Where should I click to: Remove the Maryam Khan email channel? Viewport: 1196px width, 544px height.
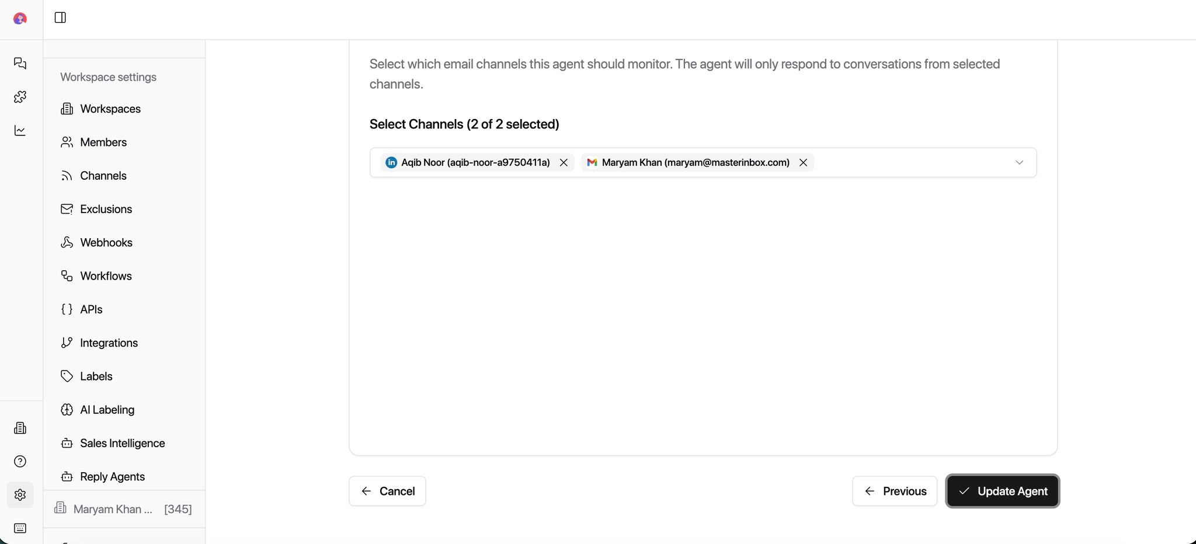(802, 162)
